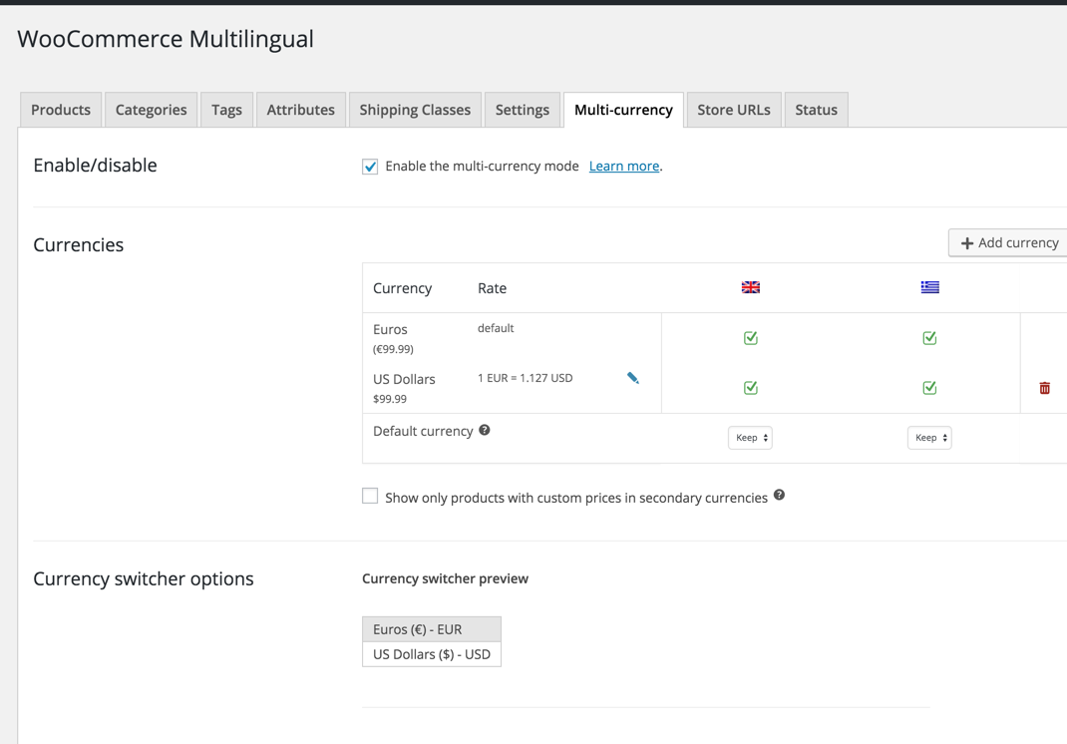Click the Currencies section heading
This screenshot has height=744, width=1067.
[x=78, y=245]
